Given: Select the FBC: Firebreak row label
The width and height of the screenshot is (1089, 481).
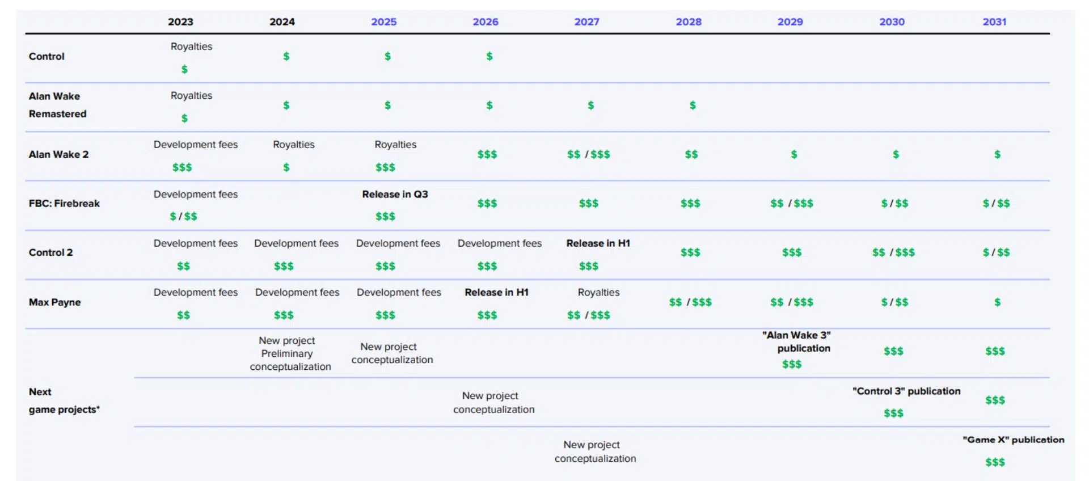Looking at the screenshot, I should click(64, 203).
